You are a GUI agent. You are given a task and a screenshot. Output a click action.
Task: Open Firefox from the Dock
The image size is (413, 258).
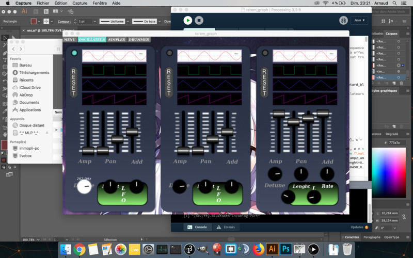258,249
